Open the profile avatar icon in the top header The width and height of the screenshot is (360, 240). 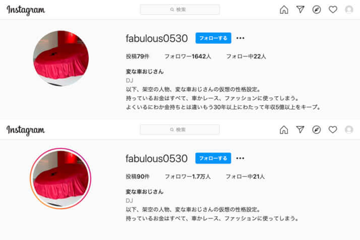click(x=349, y=10)
